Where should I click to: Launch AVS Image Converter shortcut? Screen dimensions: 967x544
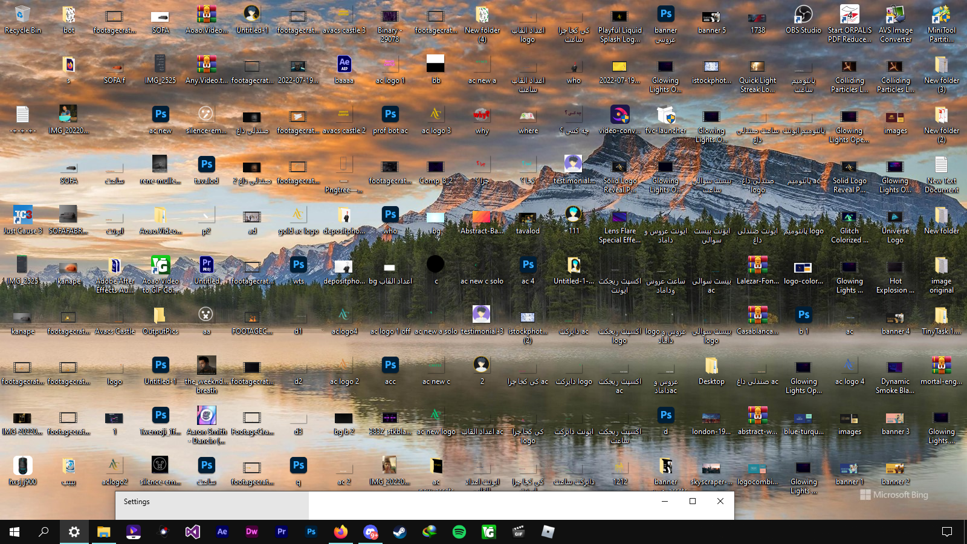[x=896, y=24]
